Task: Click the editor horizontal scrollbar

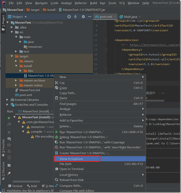Action: (x=155, y=101)
